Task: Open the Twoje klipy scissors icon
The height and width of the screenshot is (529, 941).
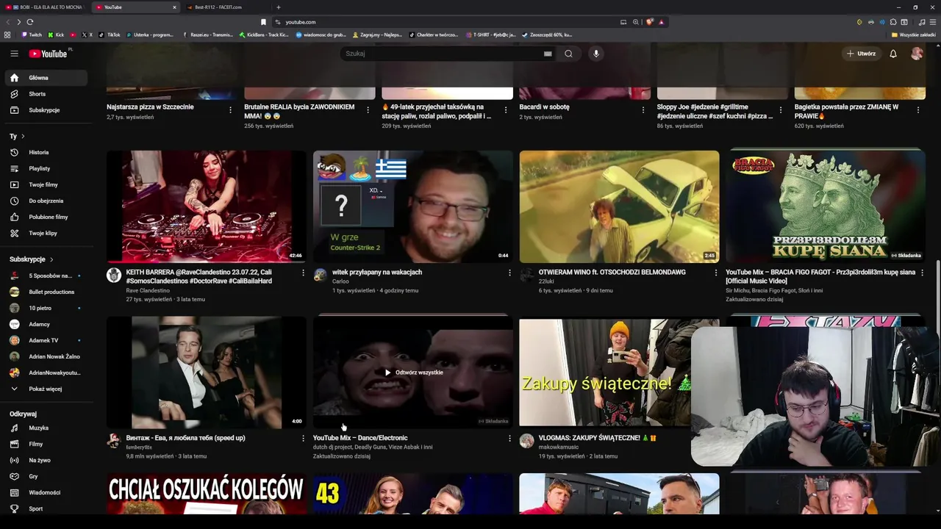Action: click(14, 234)
